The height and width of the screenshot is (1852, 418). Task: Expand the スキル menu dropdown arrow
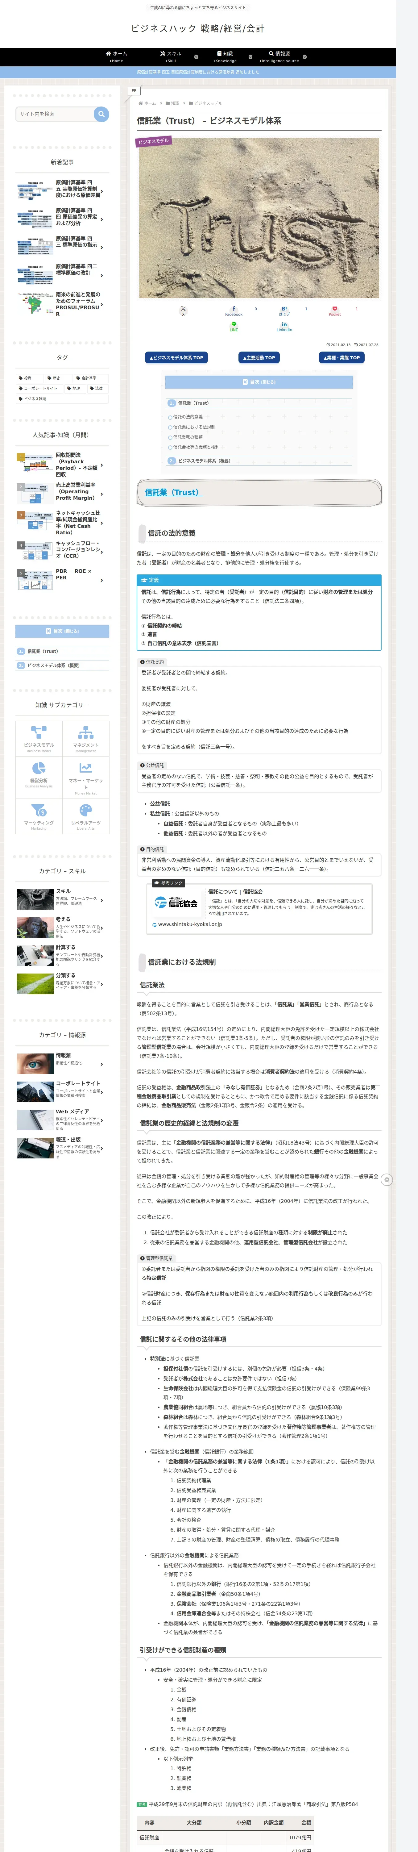coord(196,57)
